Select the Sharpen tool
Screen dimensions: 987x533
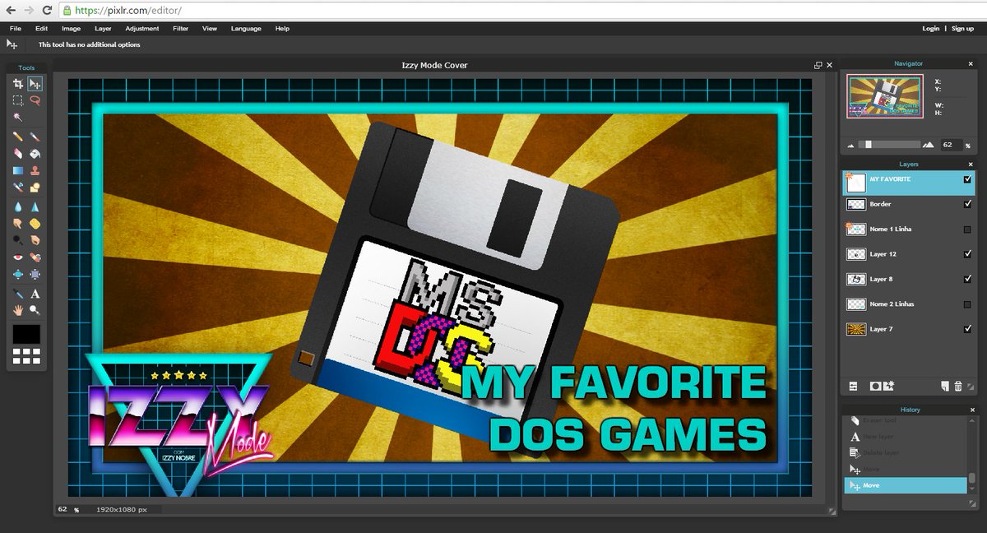[35, 206]
